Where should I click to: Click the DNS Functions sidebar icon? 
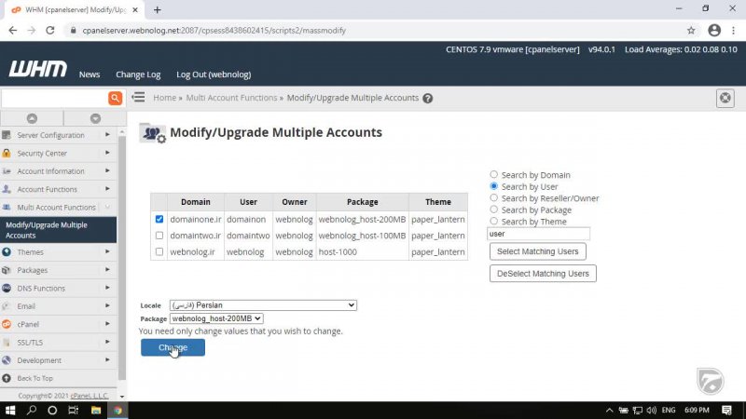tap(7, 288)
